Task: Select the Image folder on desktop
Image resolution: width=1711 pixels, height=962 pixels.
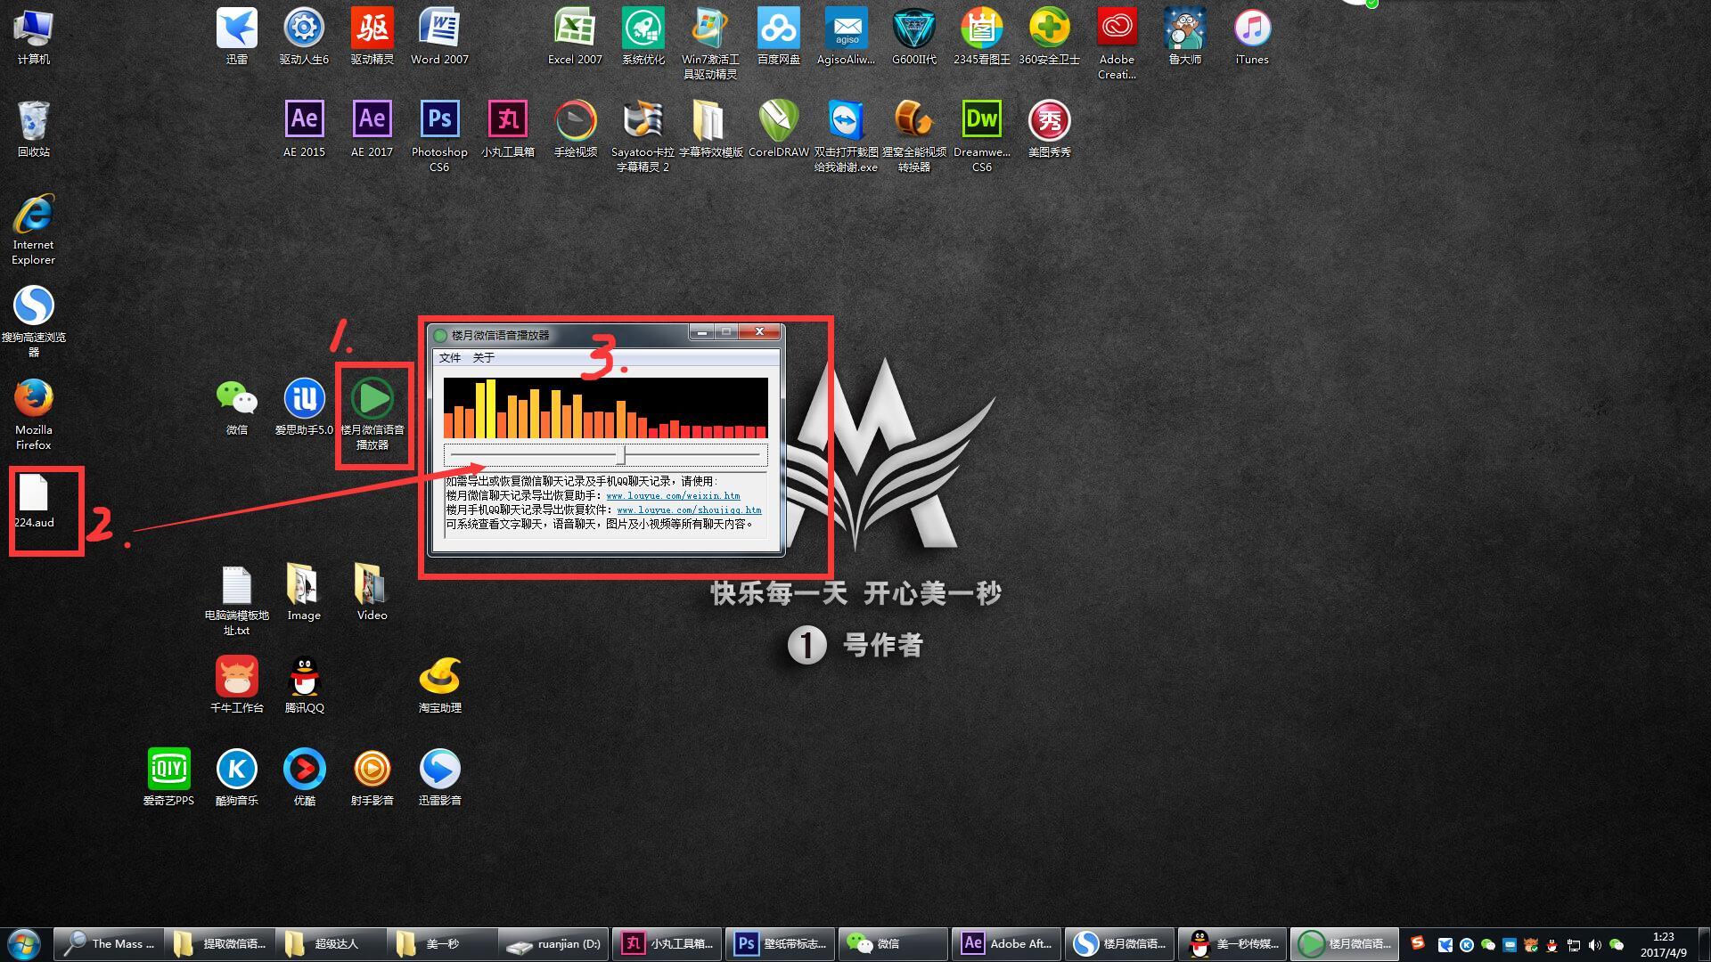Action: (x=304, y=592)
